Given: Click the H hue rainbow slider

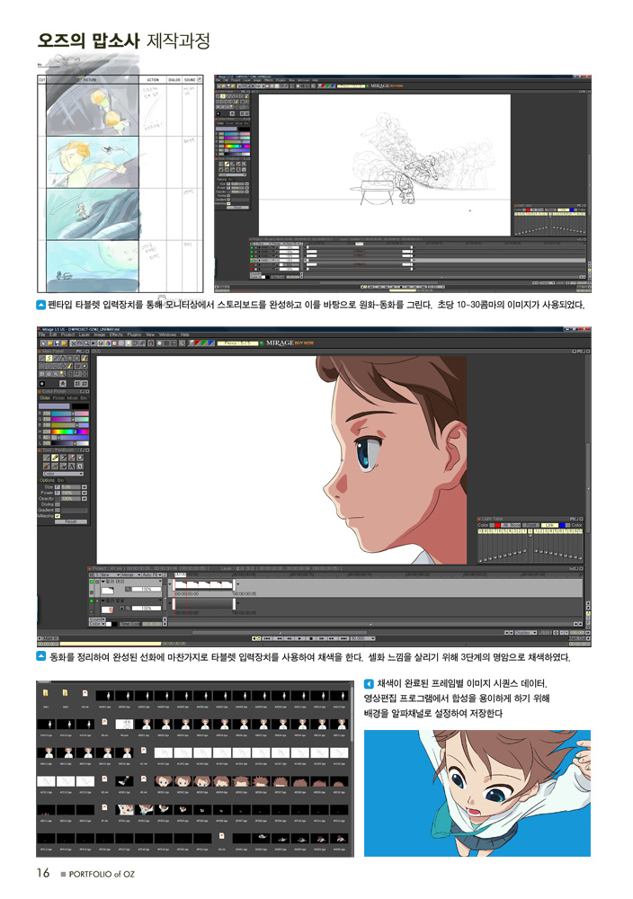Looking at the screenshot, I should [70, 432].
